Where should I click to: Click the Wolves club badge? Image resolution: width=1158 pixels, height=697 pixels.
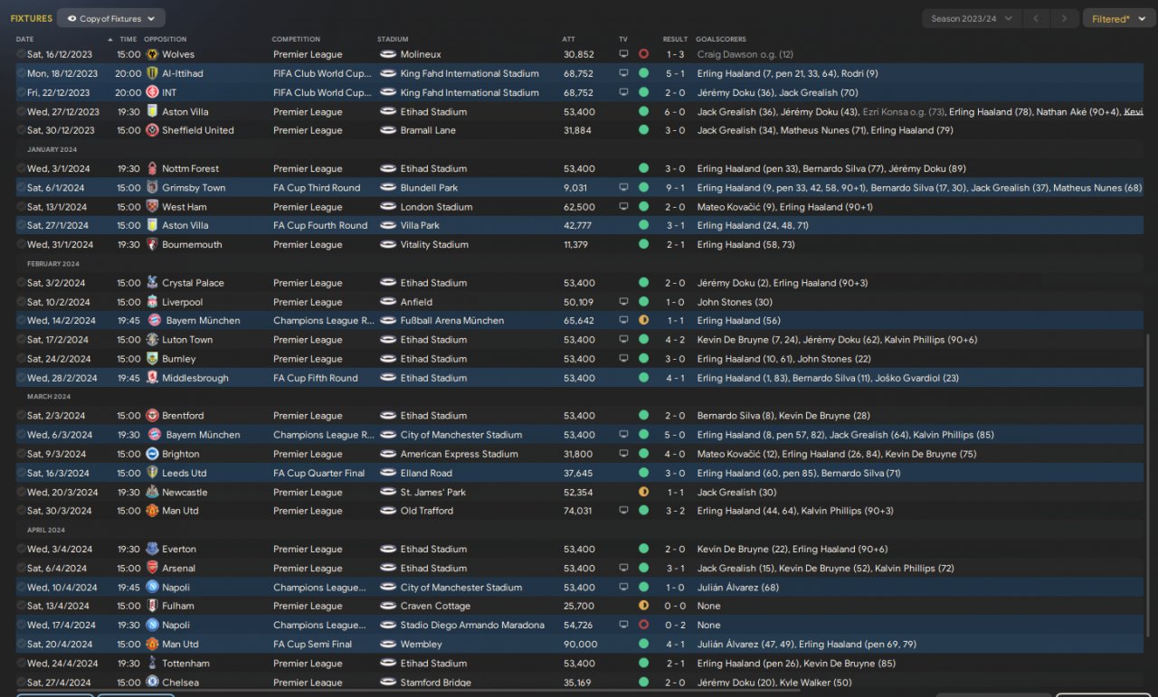(x=152, y=54)
